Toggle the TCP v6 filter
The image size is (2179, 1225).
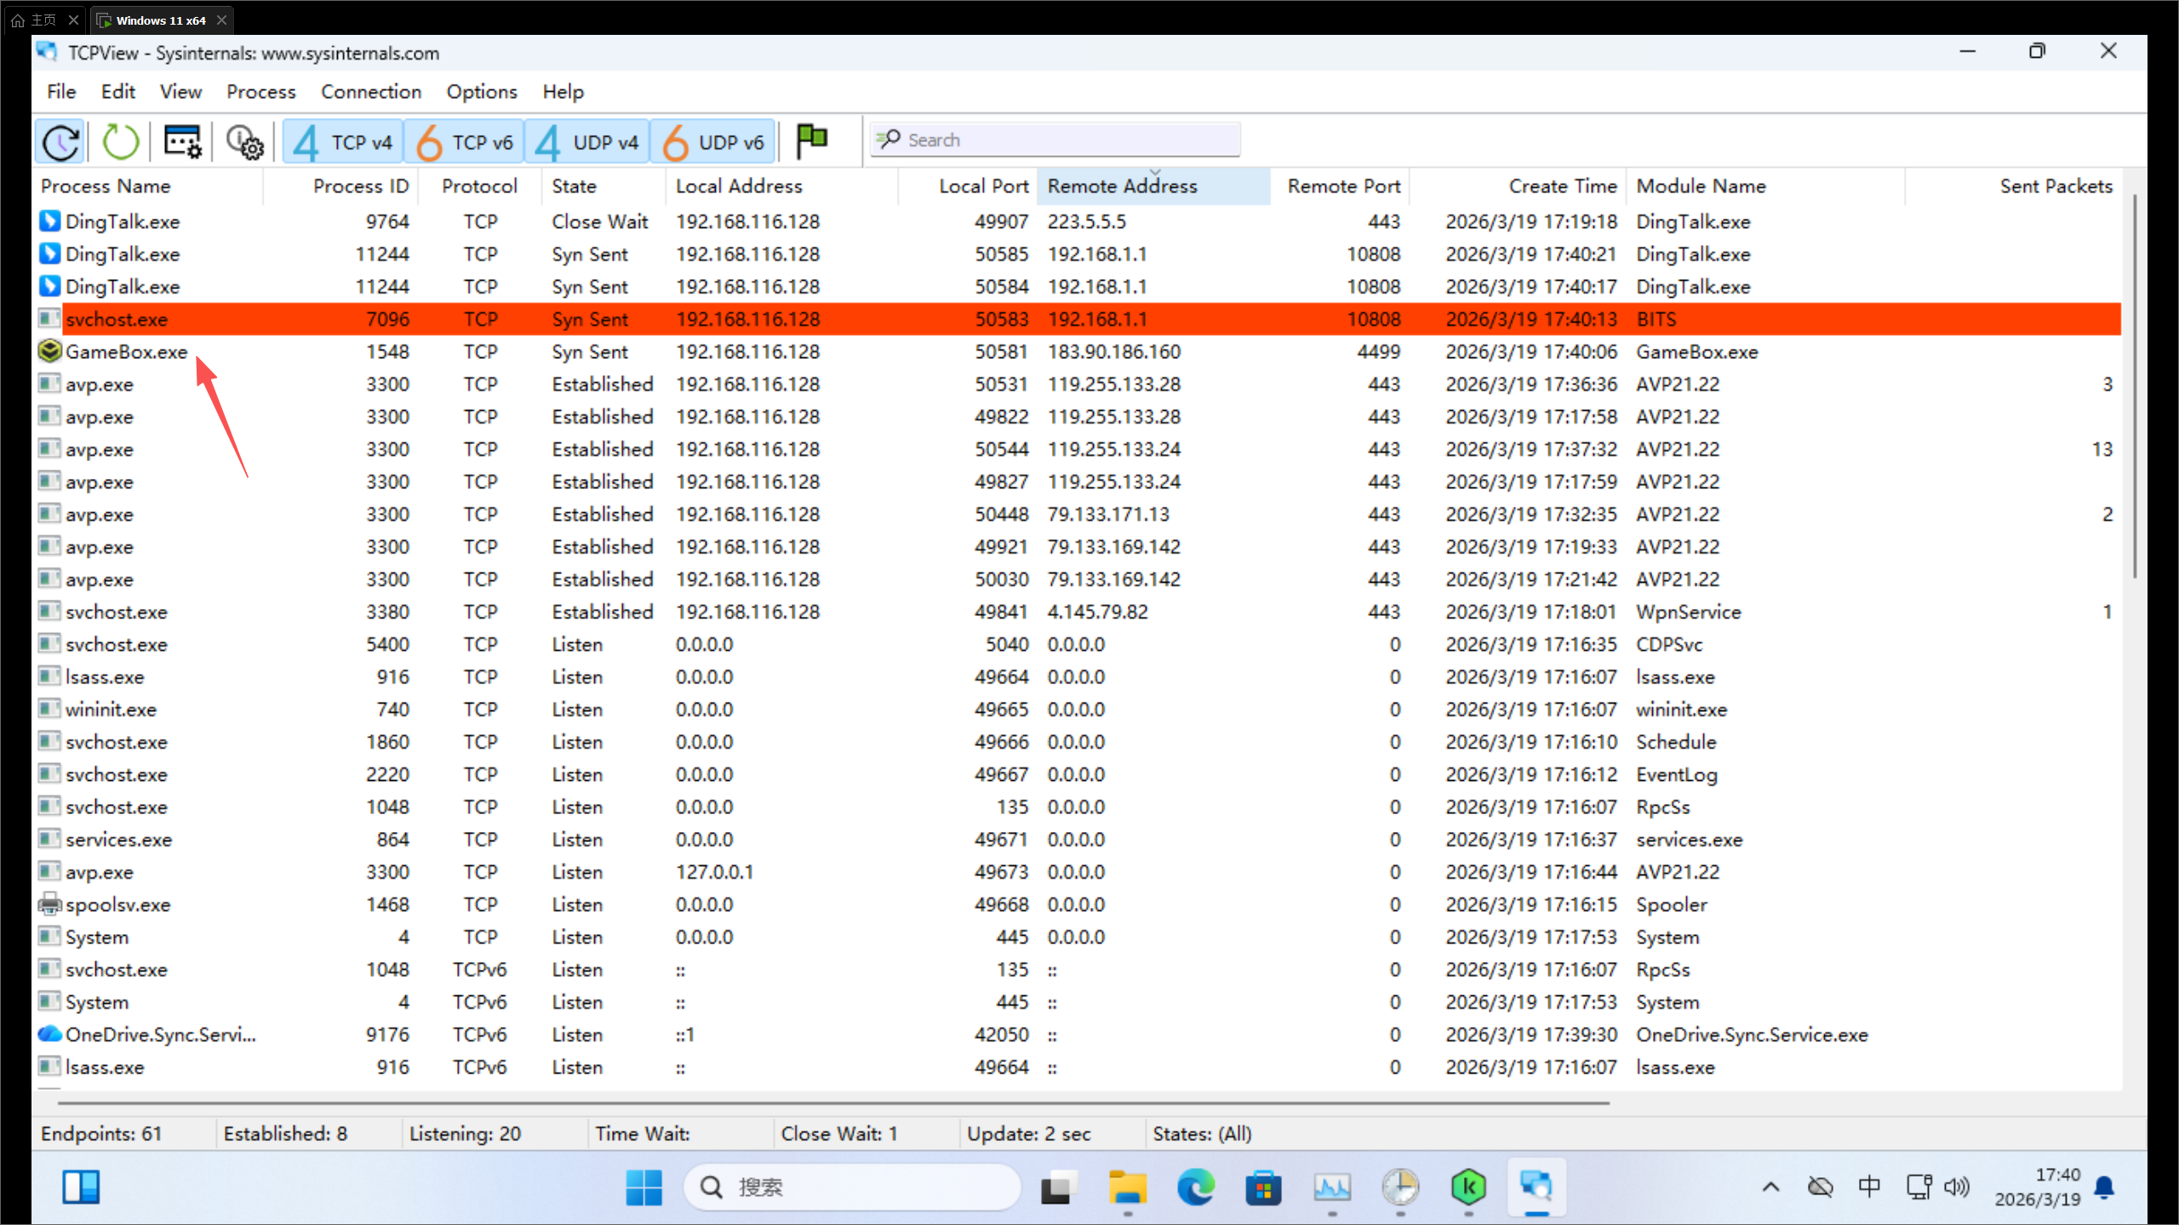pyautogui.click(x=465, y=141)
